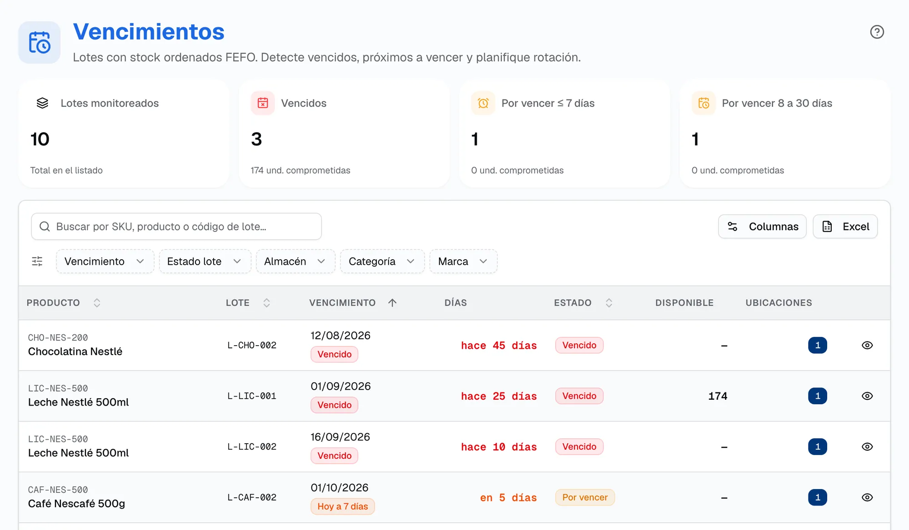
Task: Sort by PRODUCTO column arrows
Action: [x=97, y=302]
